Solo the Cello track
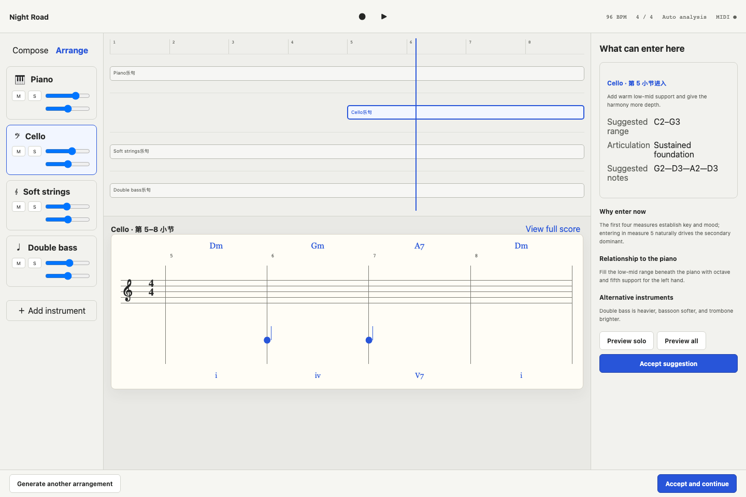Viewport: 746px width, 497px height. click(35, 151)
